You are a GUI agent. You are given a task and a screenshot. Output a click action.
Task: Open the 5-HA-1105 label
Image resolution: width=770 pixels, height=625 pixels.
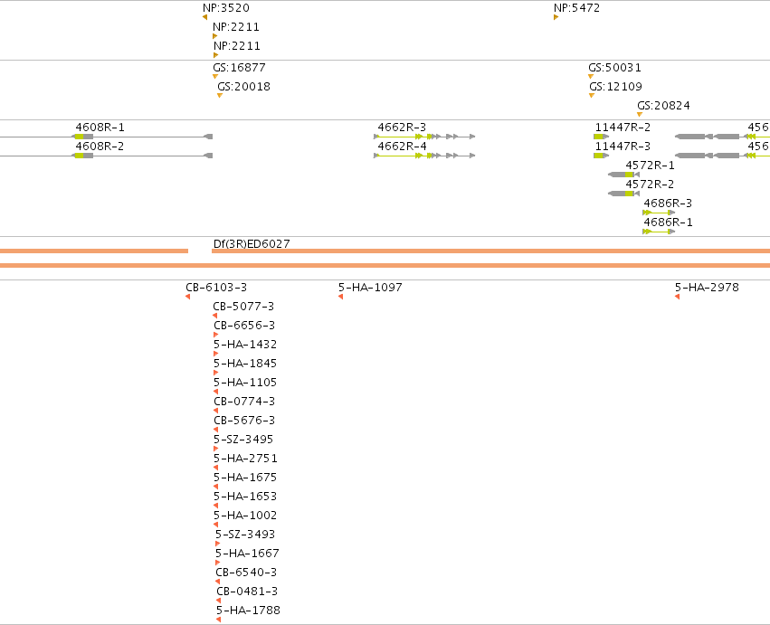(245, 382)
